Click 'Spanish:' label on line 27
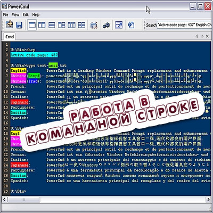This screenshot has height=213, width=213. (x=19, y=181)
